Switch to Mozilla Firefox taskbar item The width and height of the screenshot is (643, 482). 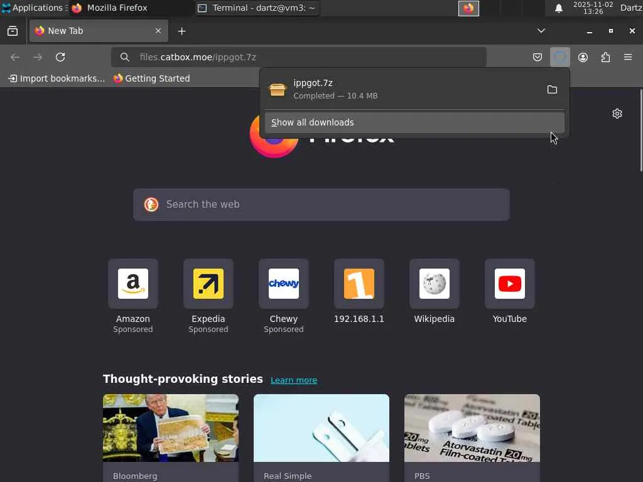coord(131,8)
